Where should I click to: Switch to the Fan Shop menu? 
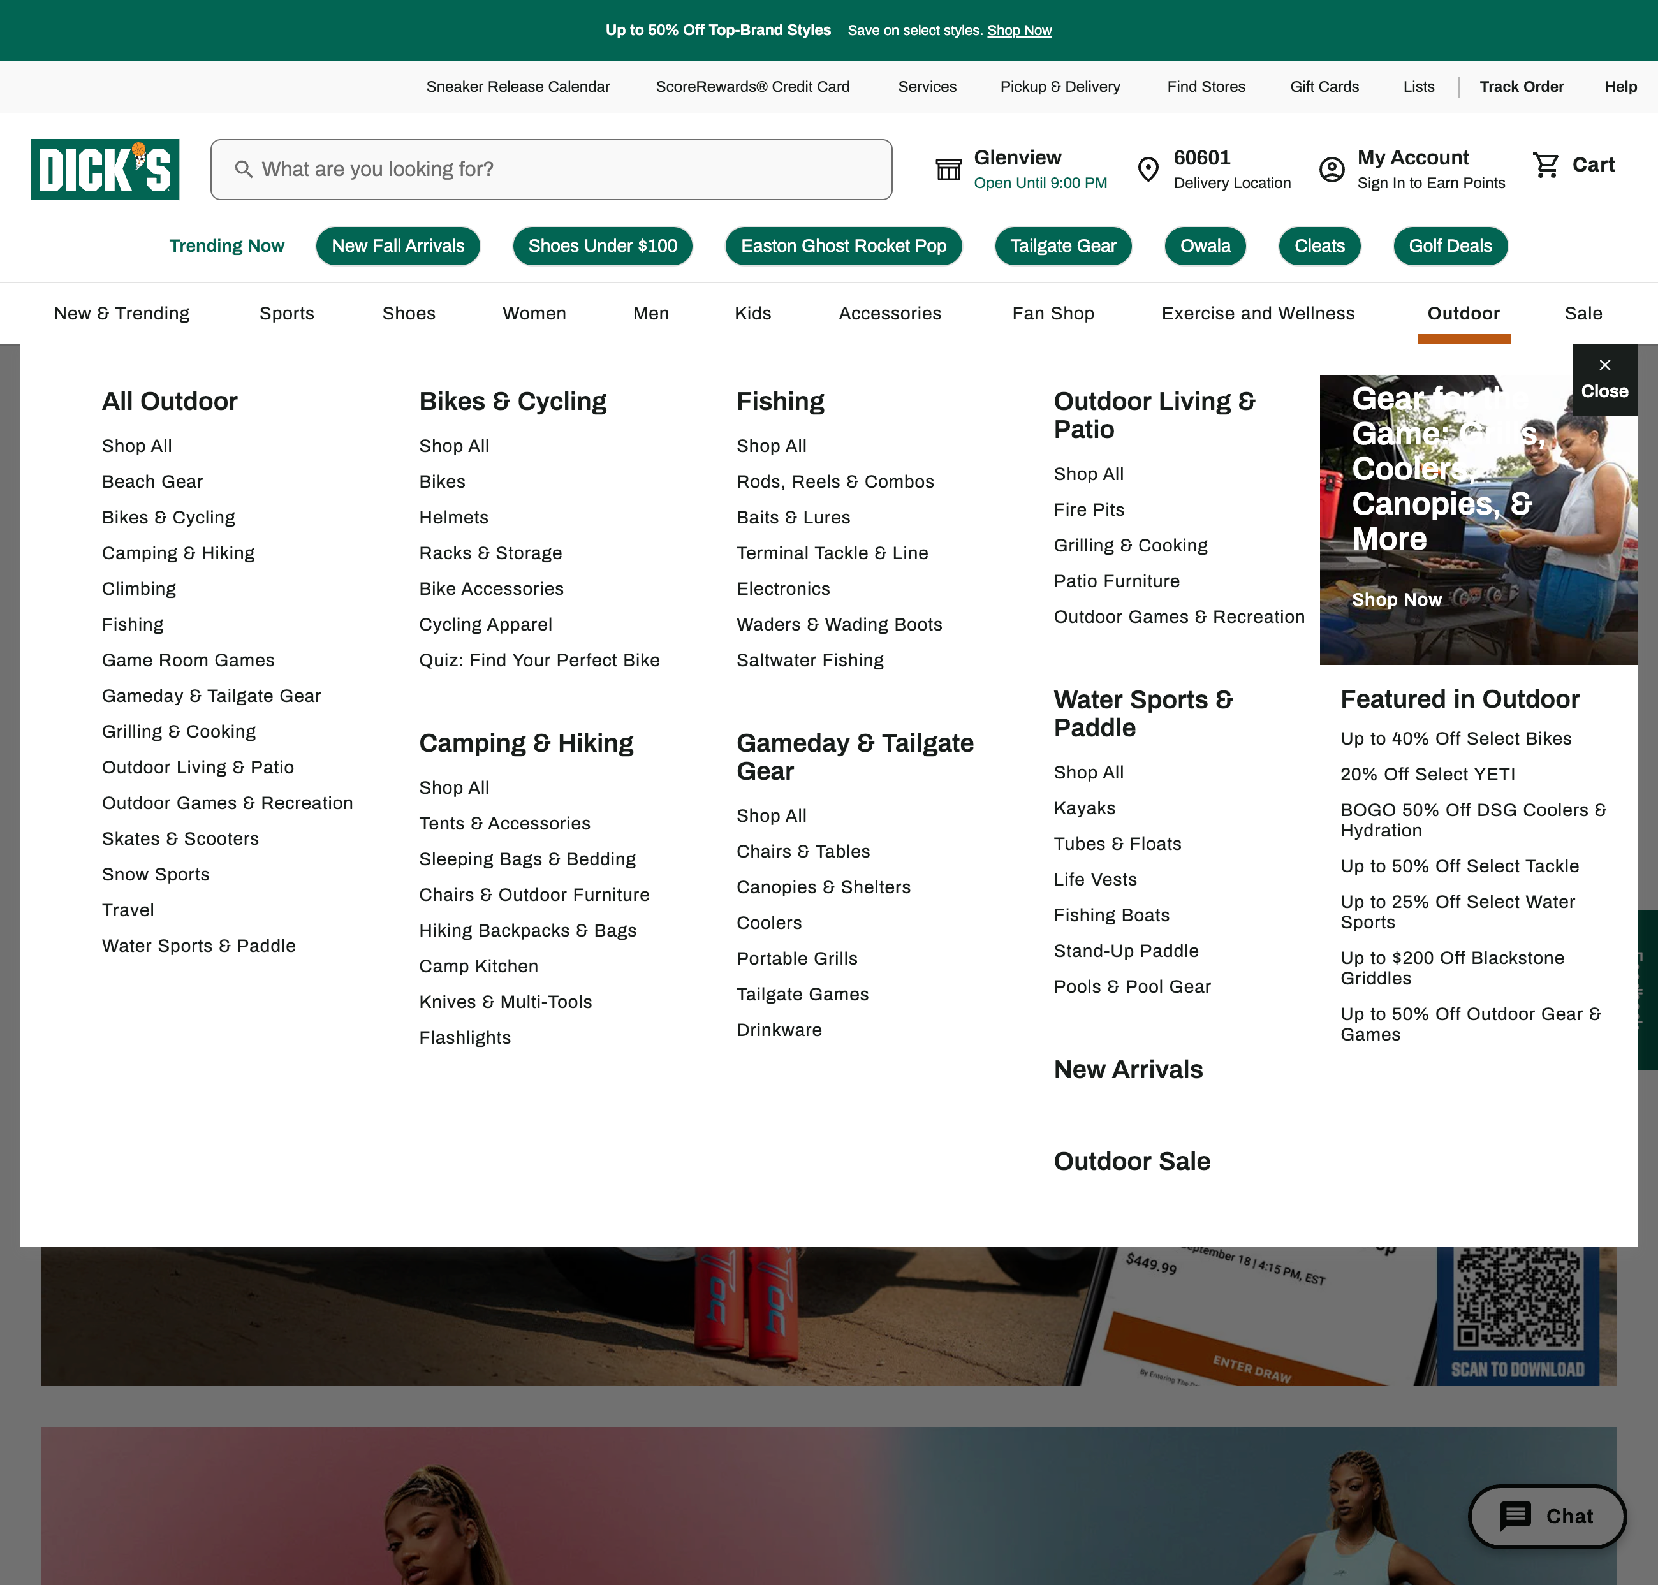tap(1053, 312)
